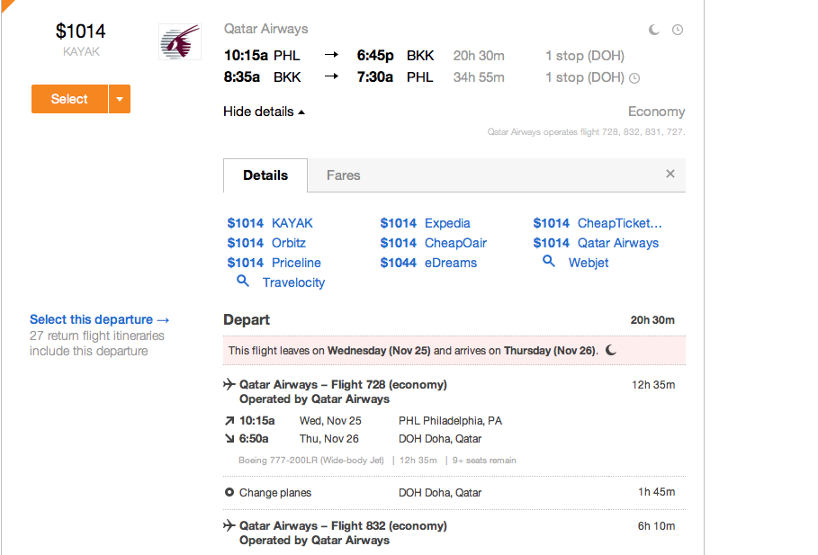Screen dimensions: 818x555
Task: Click the Flight 728 airplane icon
Action: click(229, 384)
